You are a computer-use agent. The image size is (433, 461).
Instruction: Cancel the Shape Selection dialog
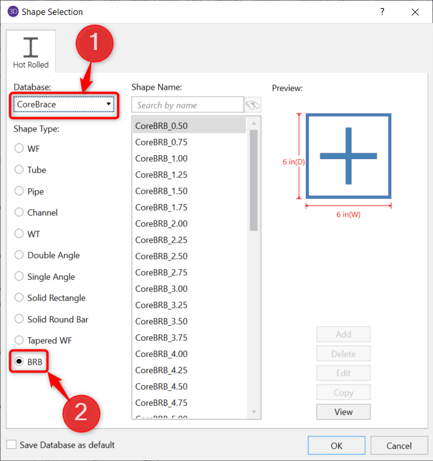click(x=399, y=445)
